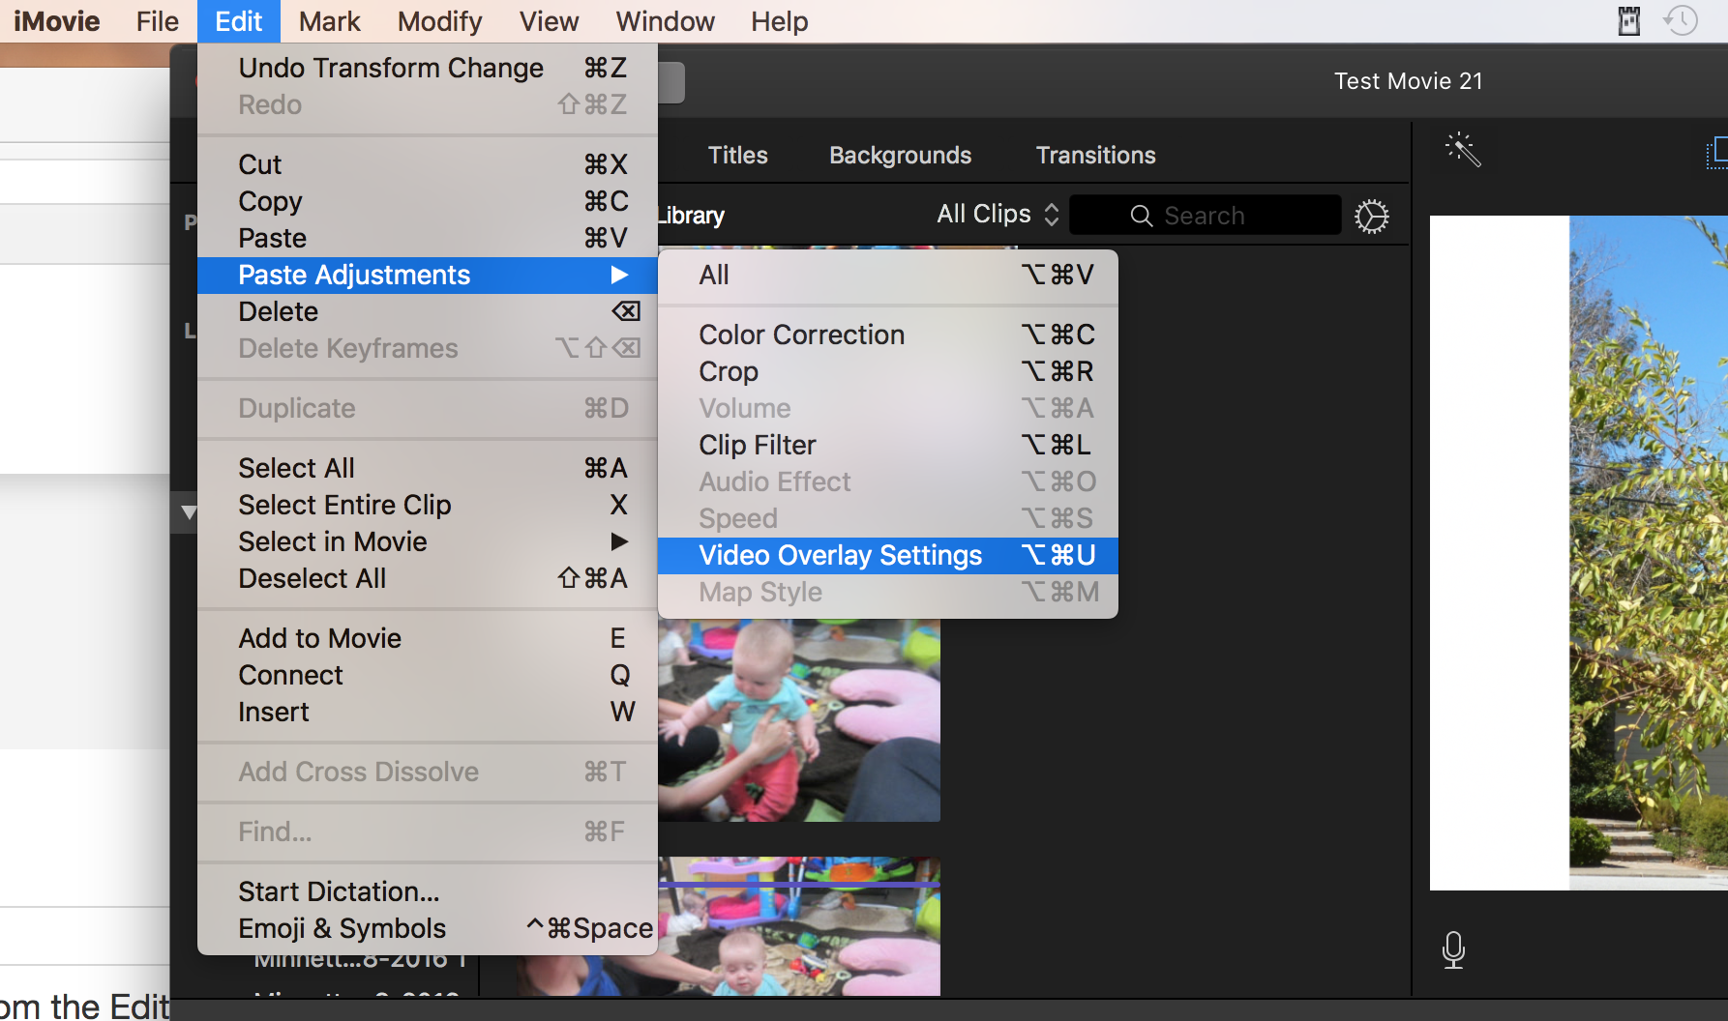Image resolution: width=1728 pixels, height=1021 pixels.
Task: Choose Select All
Action: pyautogui.click(x=428, y=468)
